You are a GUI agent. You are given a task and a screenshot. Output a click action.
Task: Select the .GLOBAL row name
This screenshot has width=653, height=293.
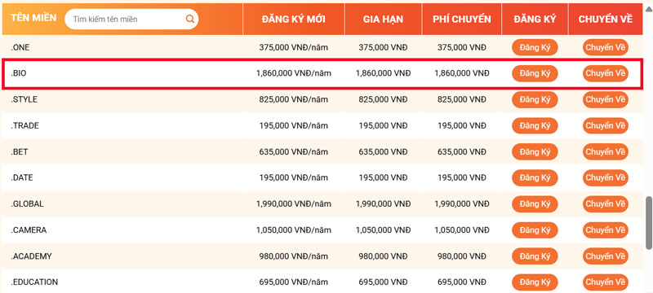(x=27, y=203)
